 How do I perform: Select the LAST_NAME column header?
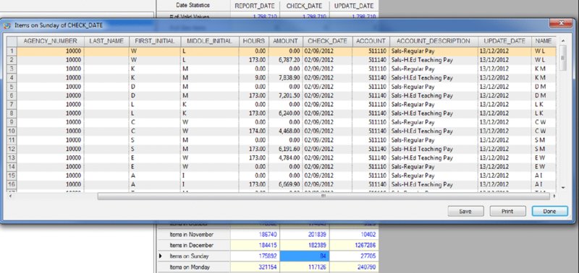point(106,41)
